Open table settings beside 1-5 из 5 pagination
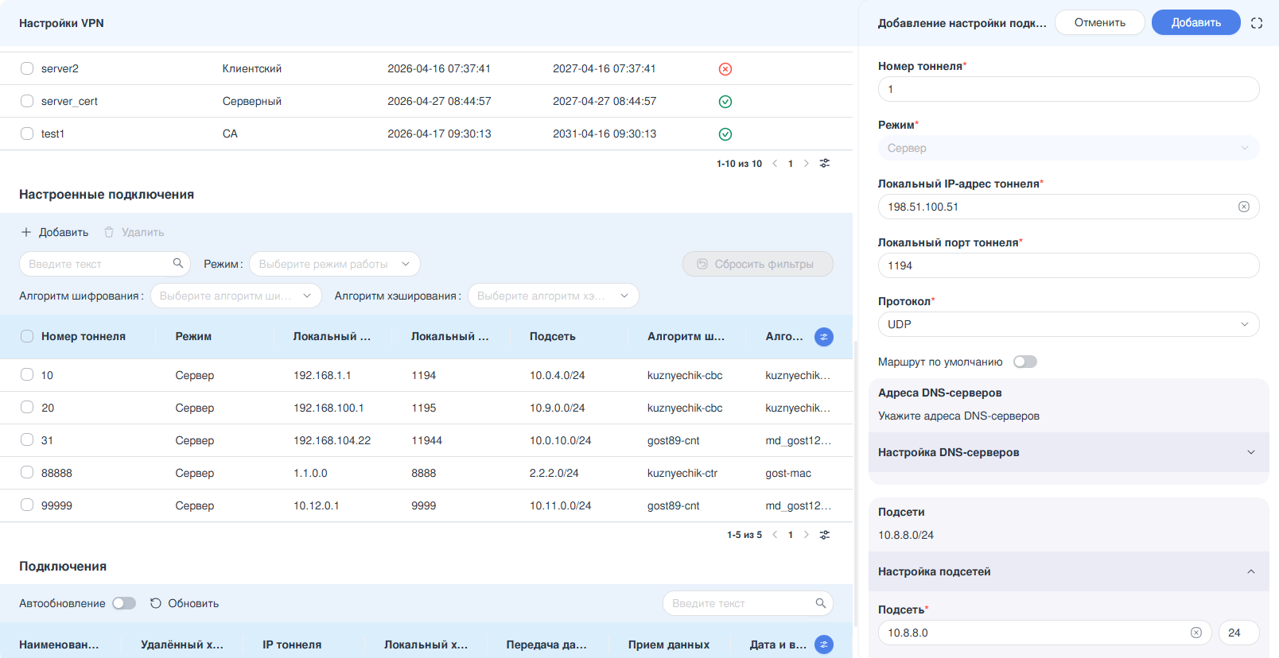Image resolution: width=1279 pixels, height=658 pixels. pyautogui.click(x=825, y=535)
